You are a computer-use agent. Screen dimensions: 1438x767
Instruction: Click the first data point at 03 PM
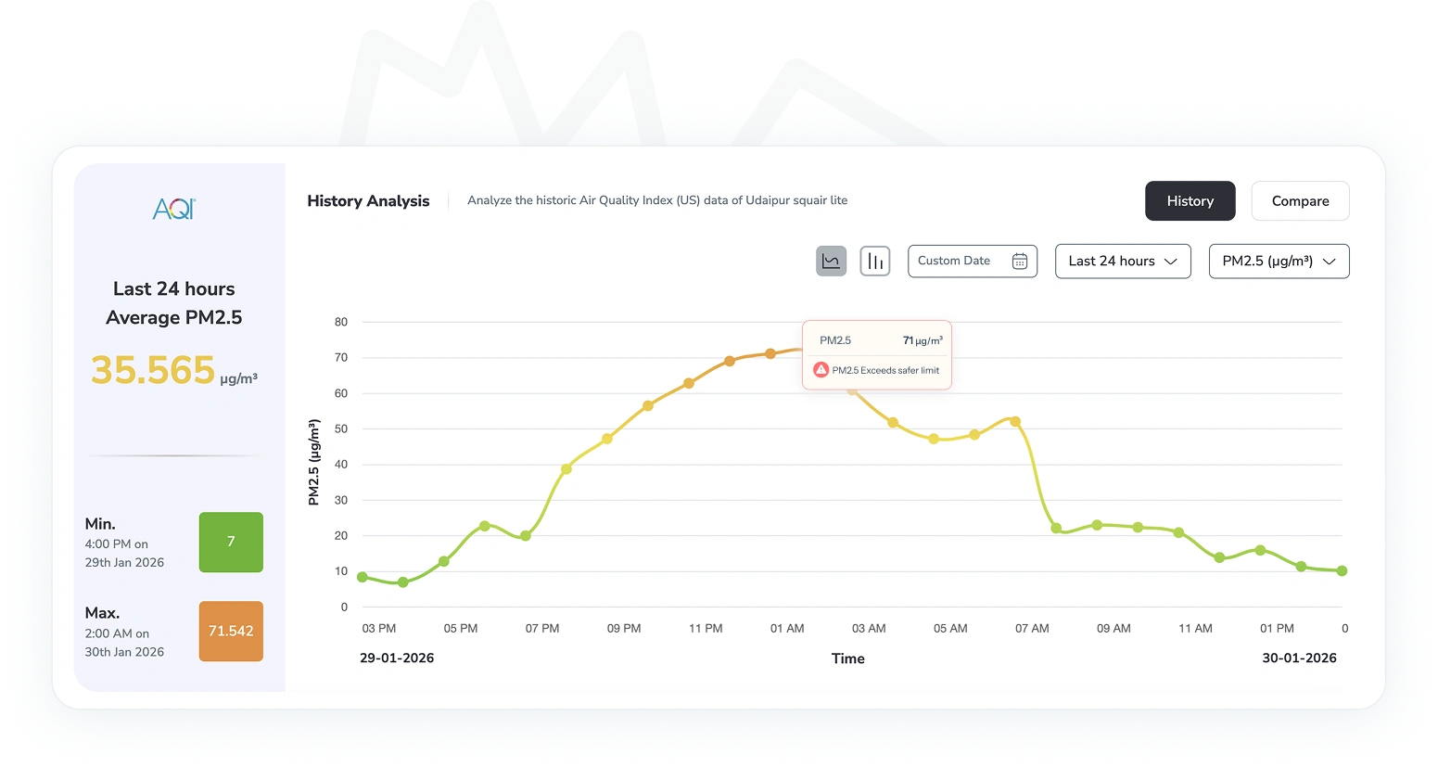pyautogui.click(x=363, y=577)
